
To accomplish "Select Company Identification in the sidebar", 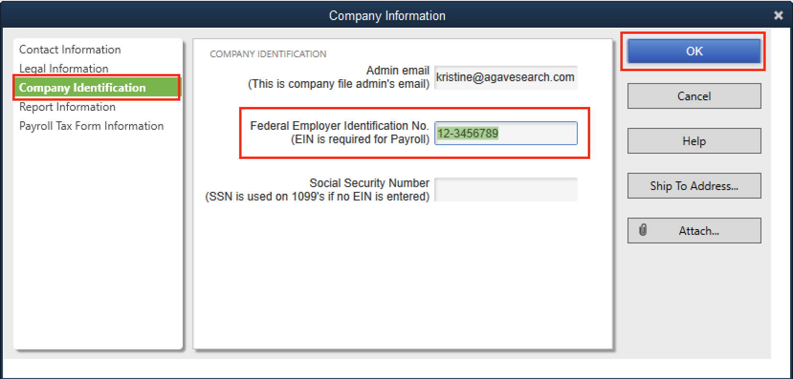I will pyautogui.click(x=97, y=87).
